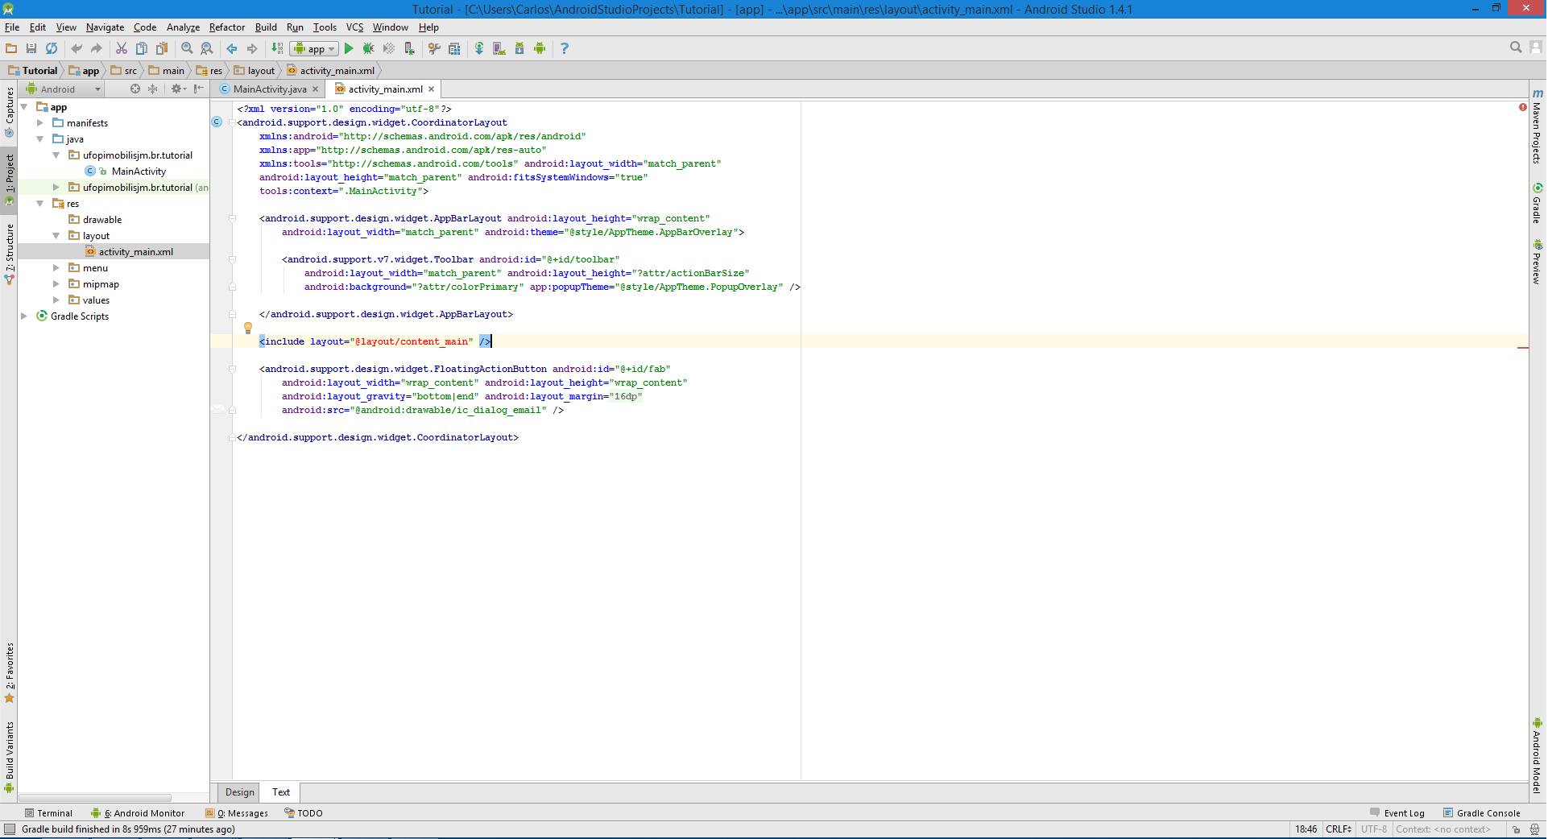Toggle the Build Variants side panel
Viewport: 1548px width, 839px height.
[10, 757]
